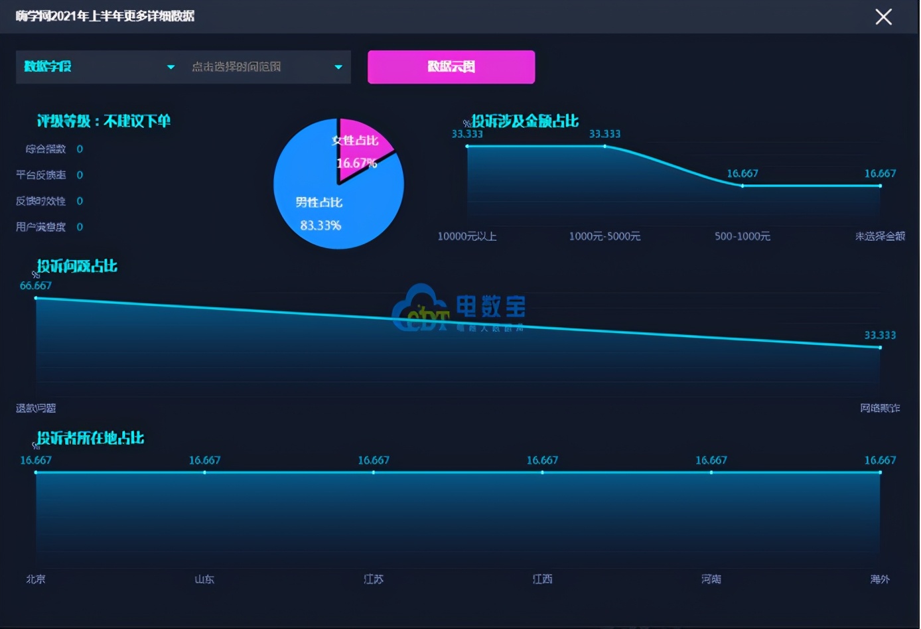Screen dimensions: 921x629
Task: Click the data point above 海外
Action: point(880,472)
